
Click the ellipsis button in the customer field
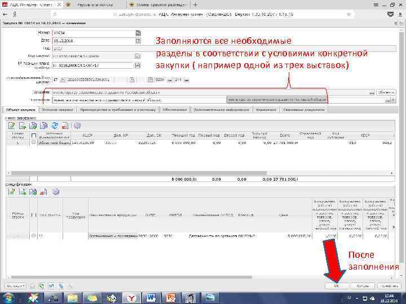(x=372, y=92)
